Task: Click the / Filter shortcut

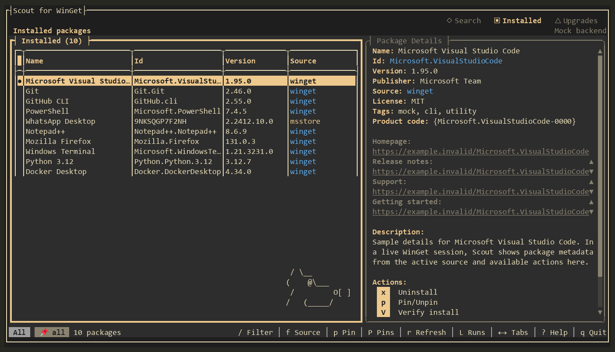Action: point(256,332)
